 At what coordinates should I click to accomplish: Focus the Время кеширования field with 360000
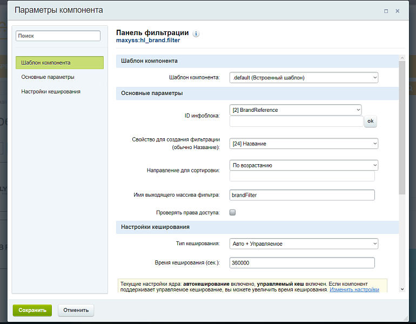pyautogui.click(x=302, y=263)
